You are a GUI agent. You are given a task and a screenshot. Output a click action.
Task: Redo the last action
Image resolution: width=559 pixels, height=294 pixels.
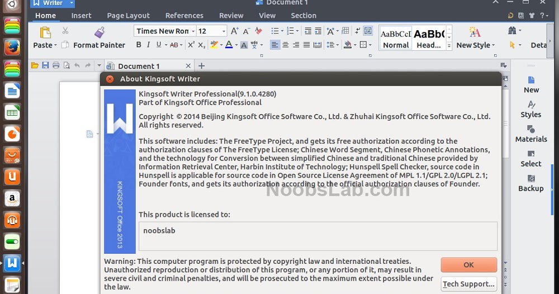(88, 65)
